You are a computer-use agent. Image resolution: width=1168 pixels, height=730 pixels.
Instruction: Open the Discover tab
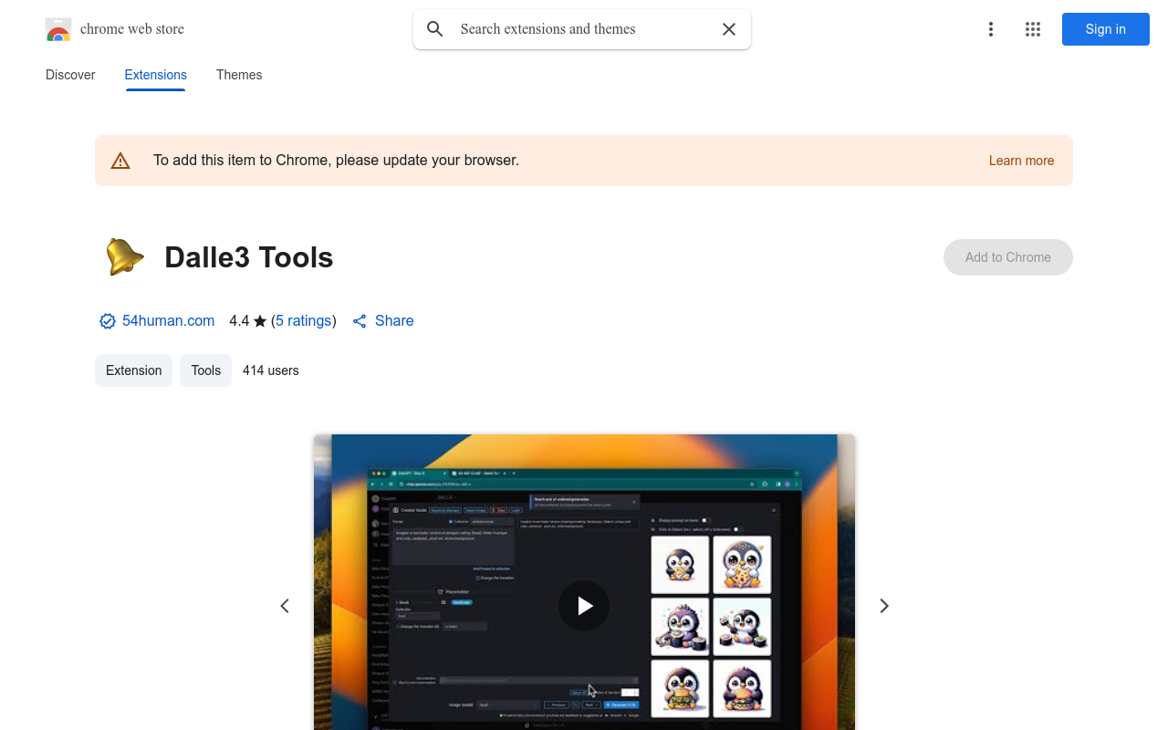[x=70, y=75]
